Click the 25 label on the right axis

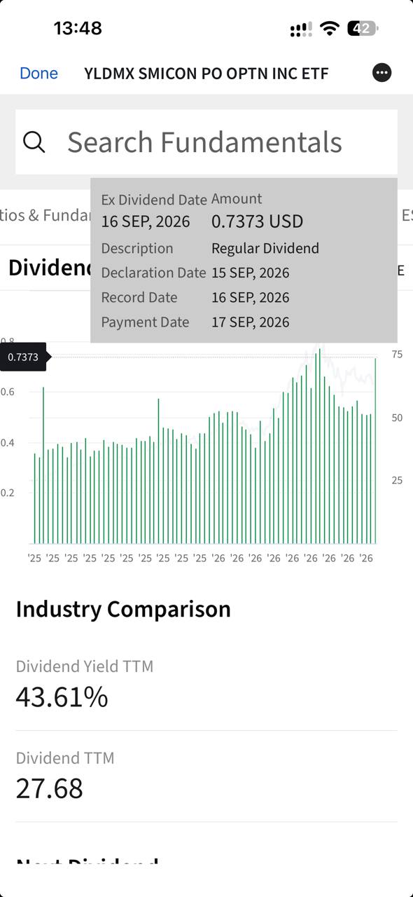pos(397,481)
